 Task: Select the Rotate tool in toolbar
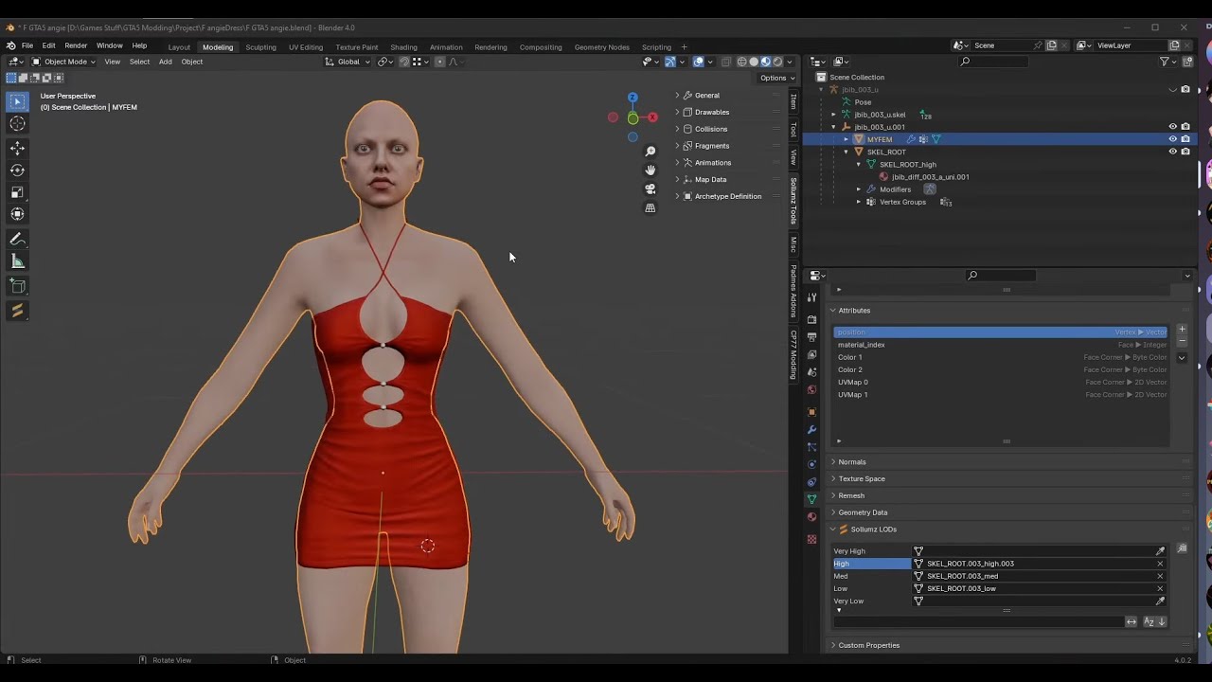point(17,170)
